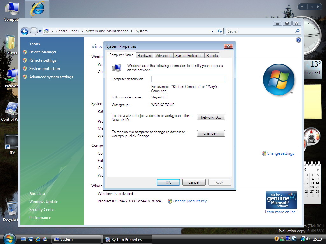
Task: Click the sidebar next gadgets arrow
Action: tap(318, 7)
